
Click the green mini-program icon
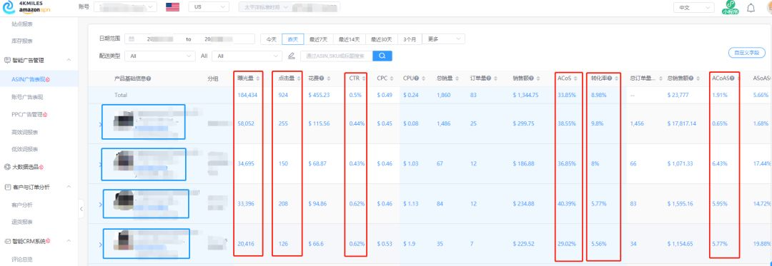pyautogui.click(x=730, y=8)
